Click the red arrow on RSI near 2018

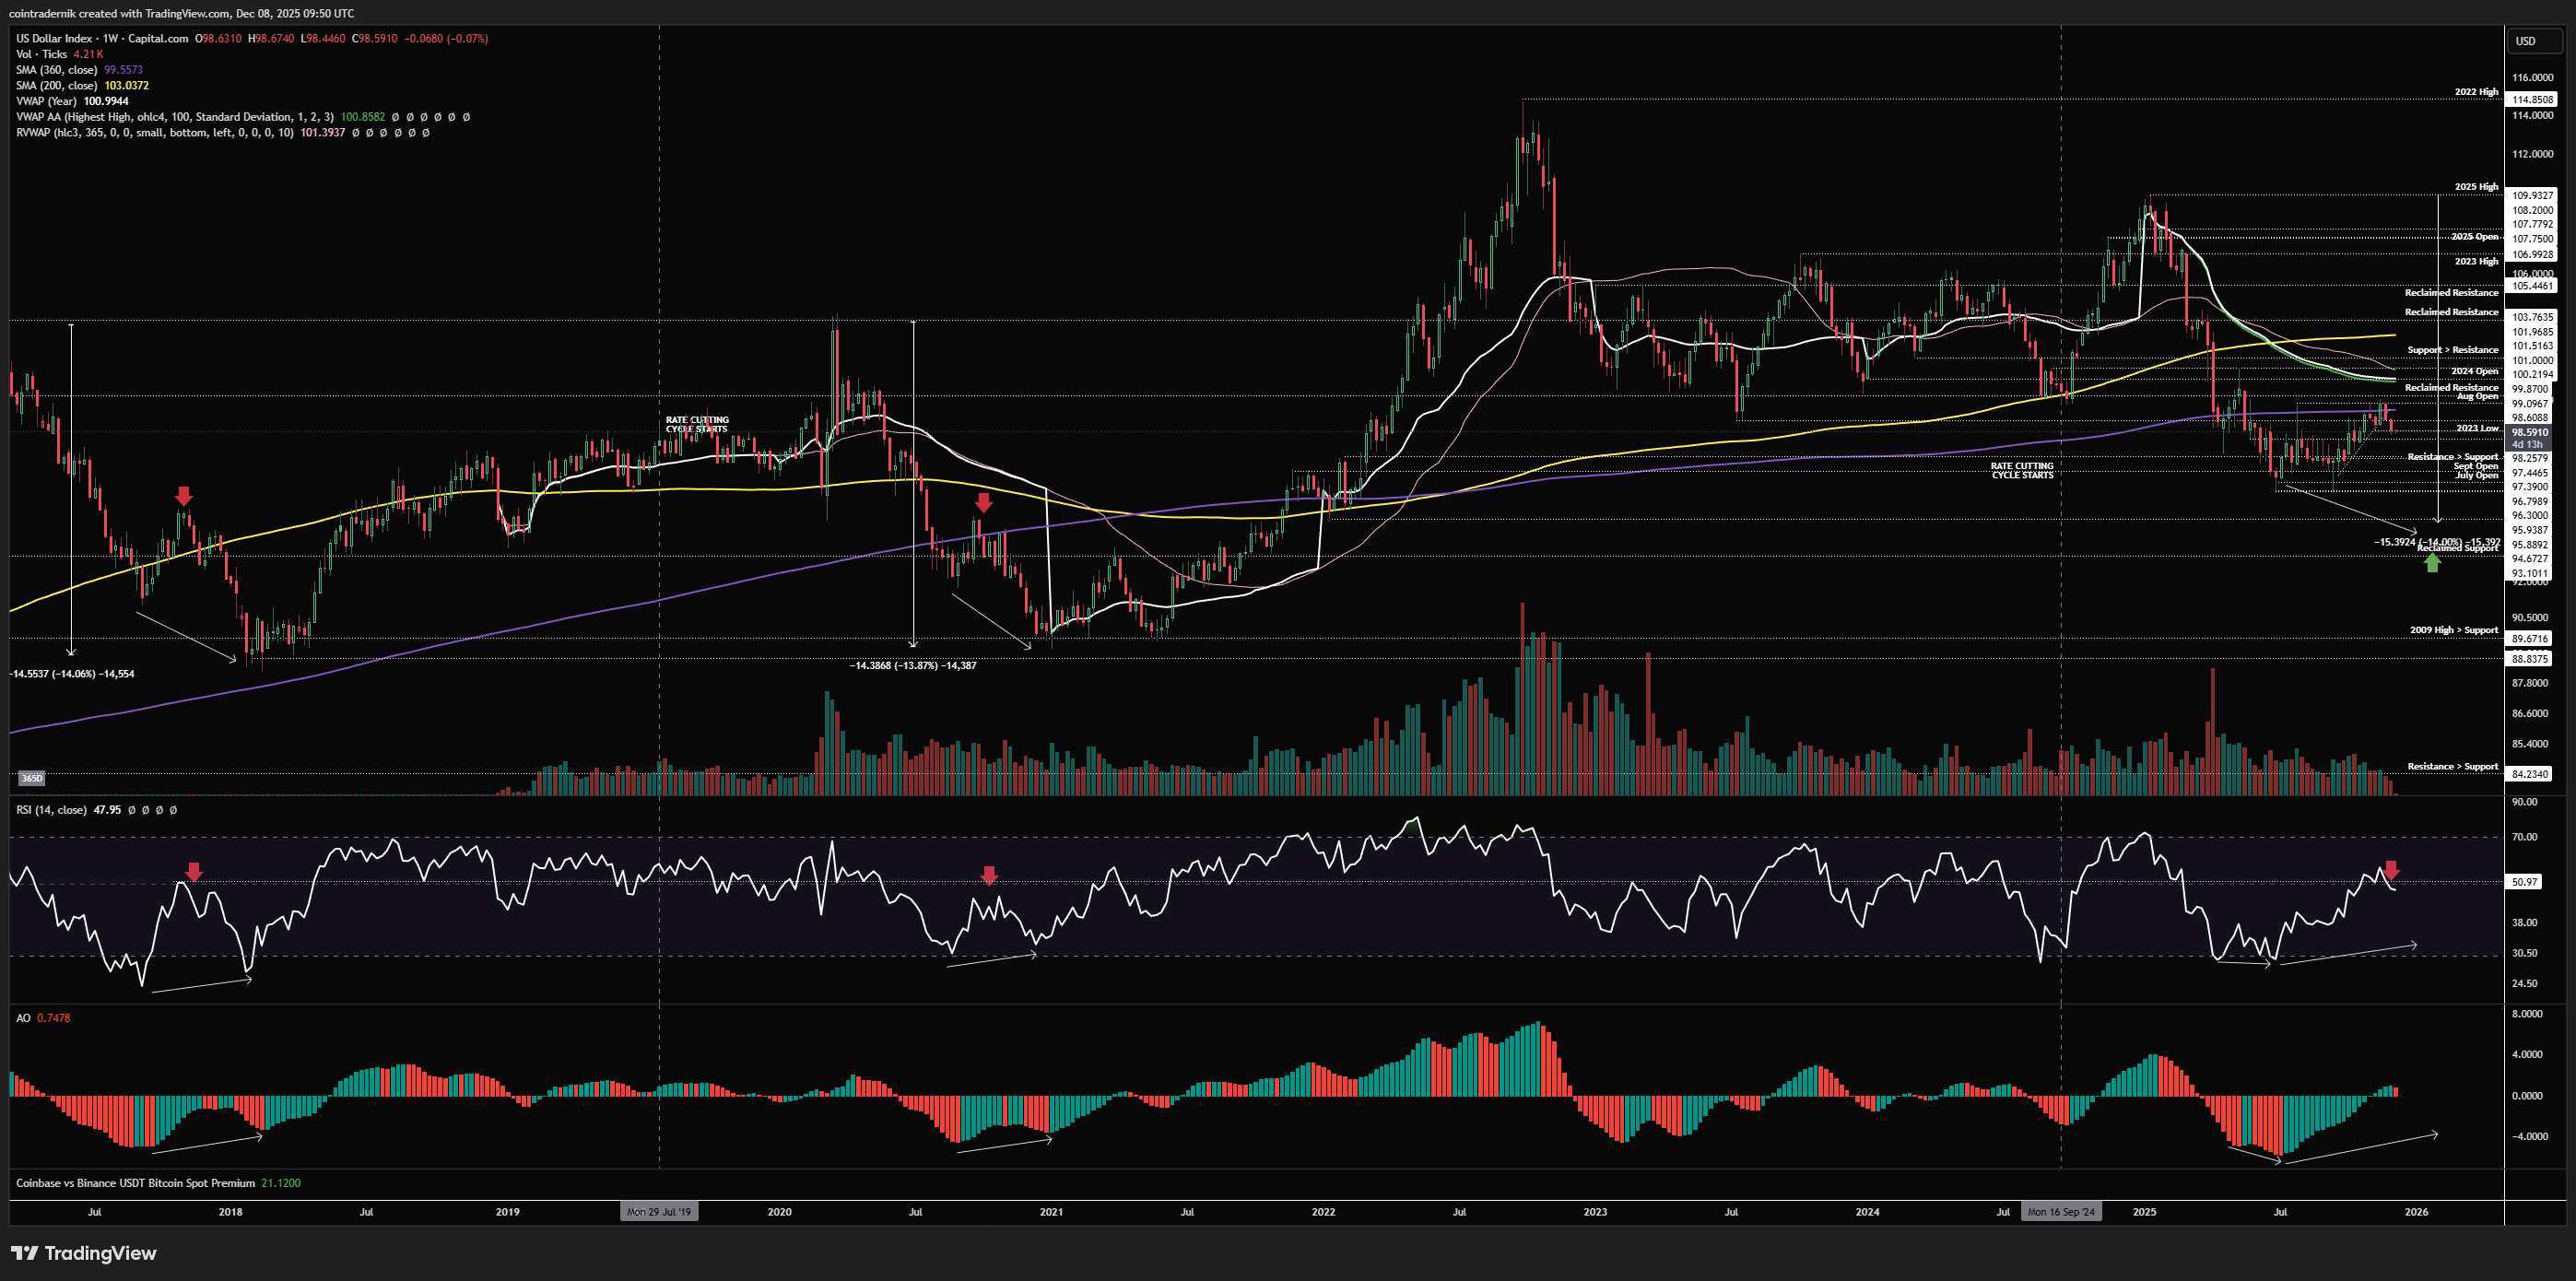point(194,872)
